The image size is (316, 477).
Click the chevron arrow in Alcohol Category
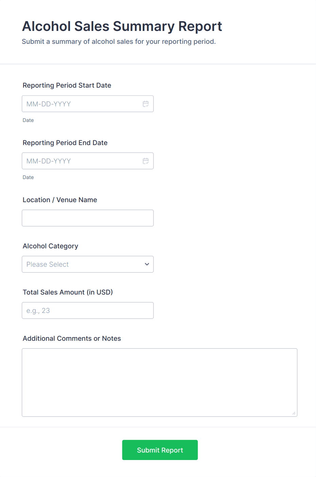coord(147,264)
